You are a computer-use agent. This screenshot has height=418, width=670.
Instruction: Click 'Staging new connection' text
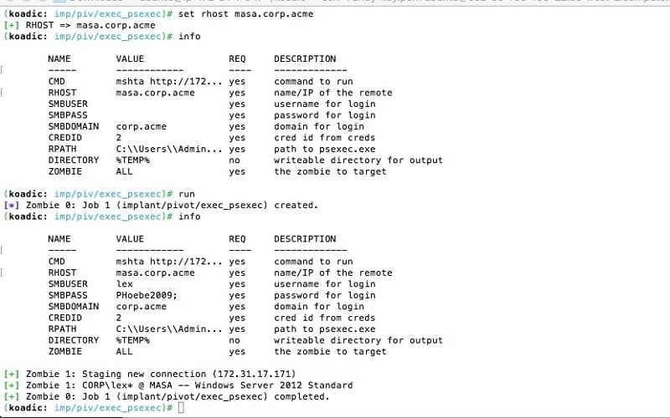(x=144, y=374)
